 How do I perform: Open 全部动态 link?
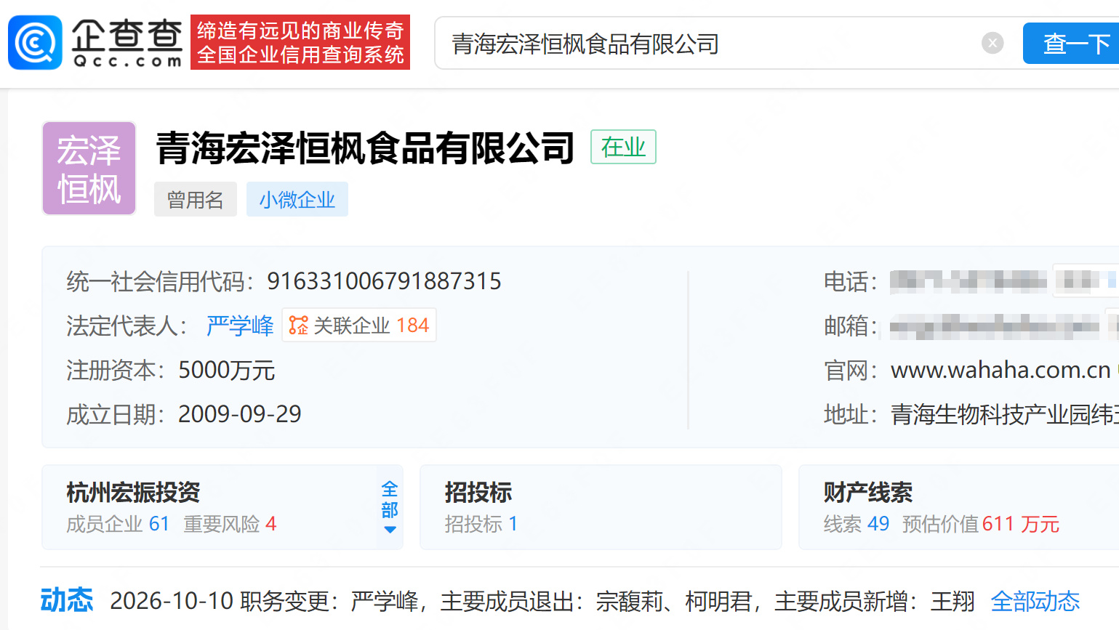(1035, 601)
